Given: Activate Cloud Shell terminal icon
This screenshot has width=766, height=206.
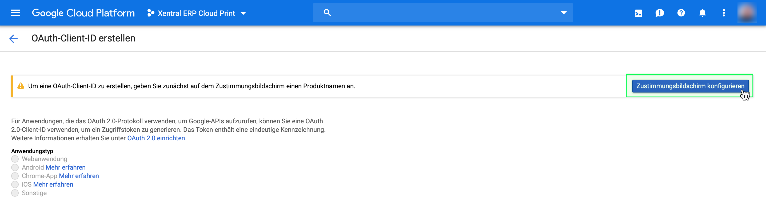Looking at the screenshot, I should click(x=638, y=13).
